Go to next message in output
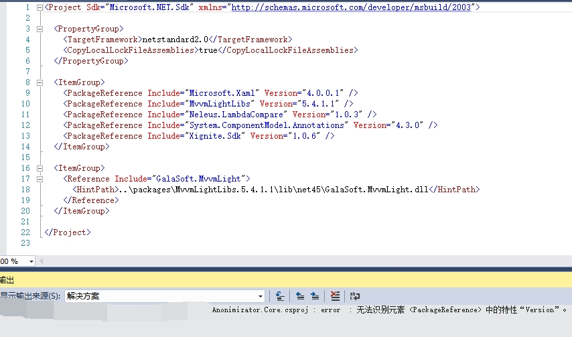 click(x=315, y=296)
